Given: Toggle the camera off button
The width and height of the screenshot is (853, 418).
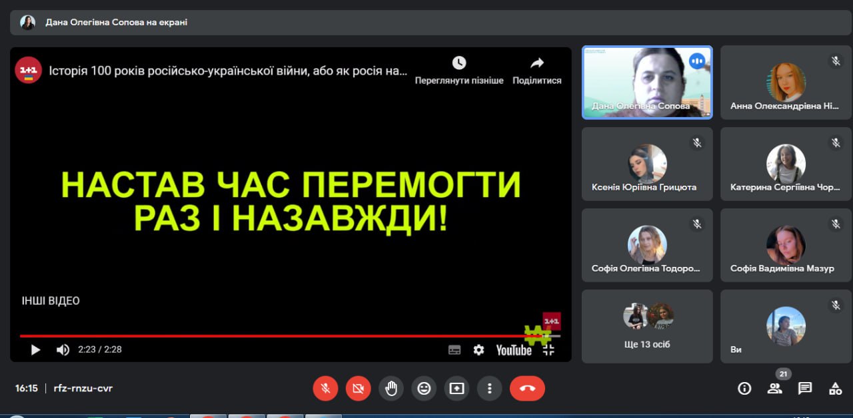Looking at the screenshot, I should coord(359,388).
